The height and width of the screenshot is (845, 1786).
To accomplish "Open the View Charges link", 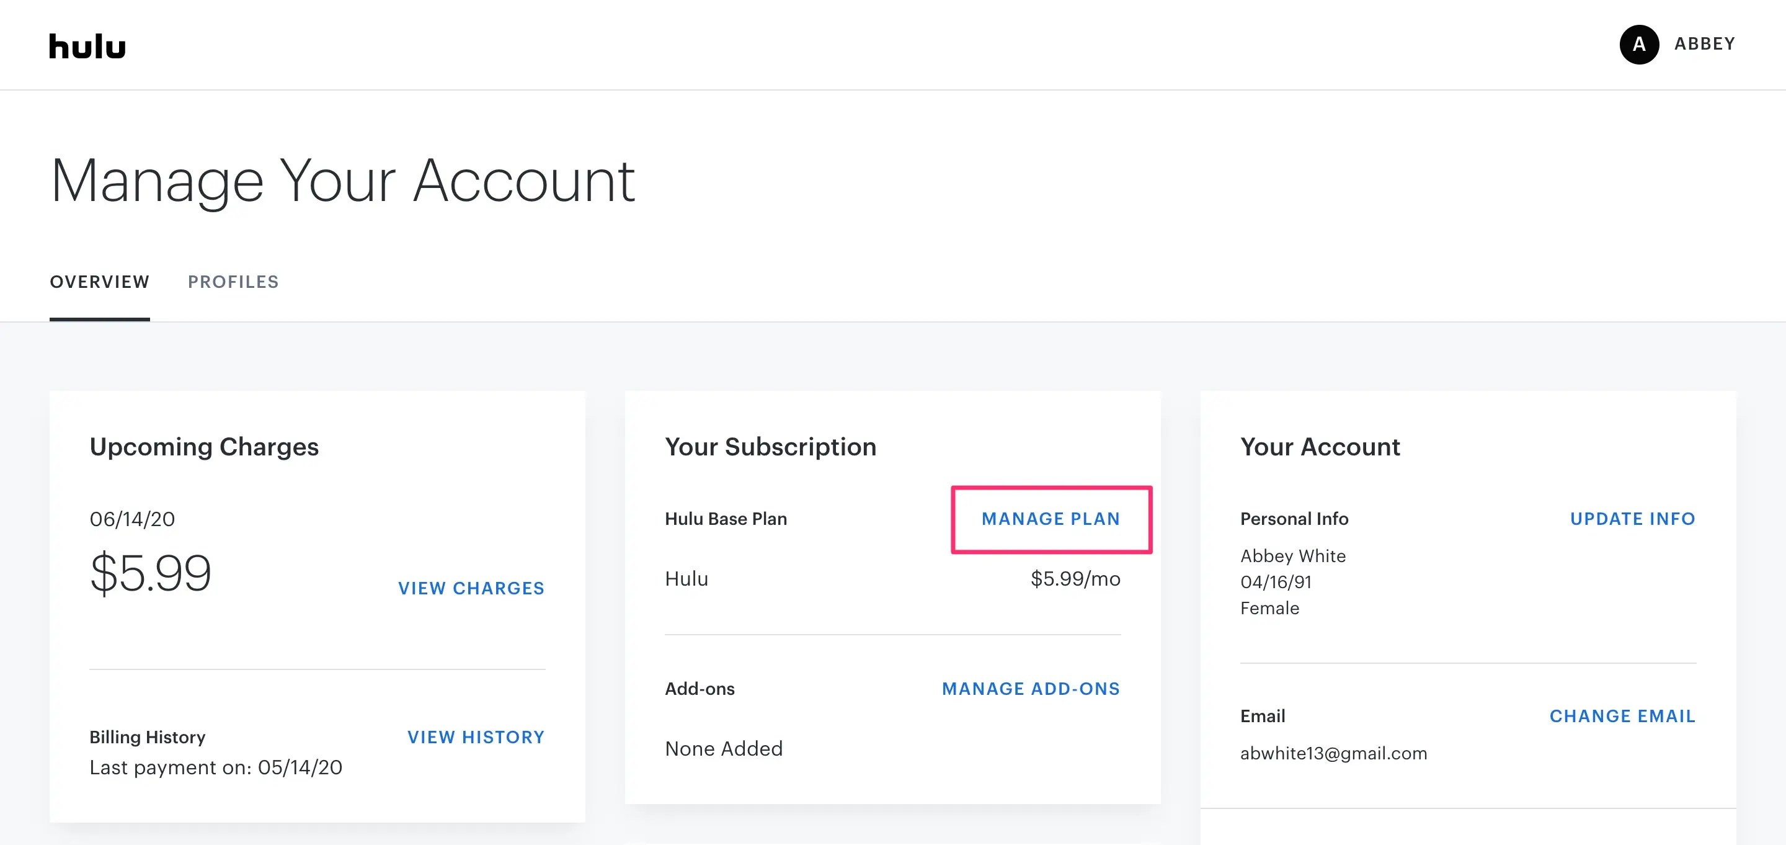I will (x=471, y=588).
